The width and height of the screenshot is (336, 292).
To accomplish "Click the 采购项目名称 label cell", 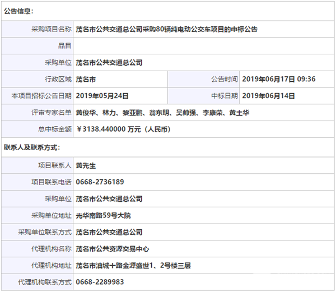I will point(52,29).
